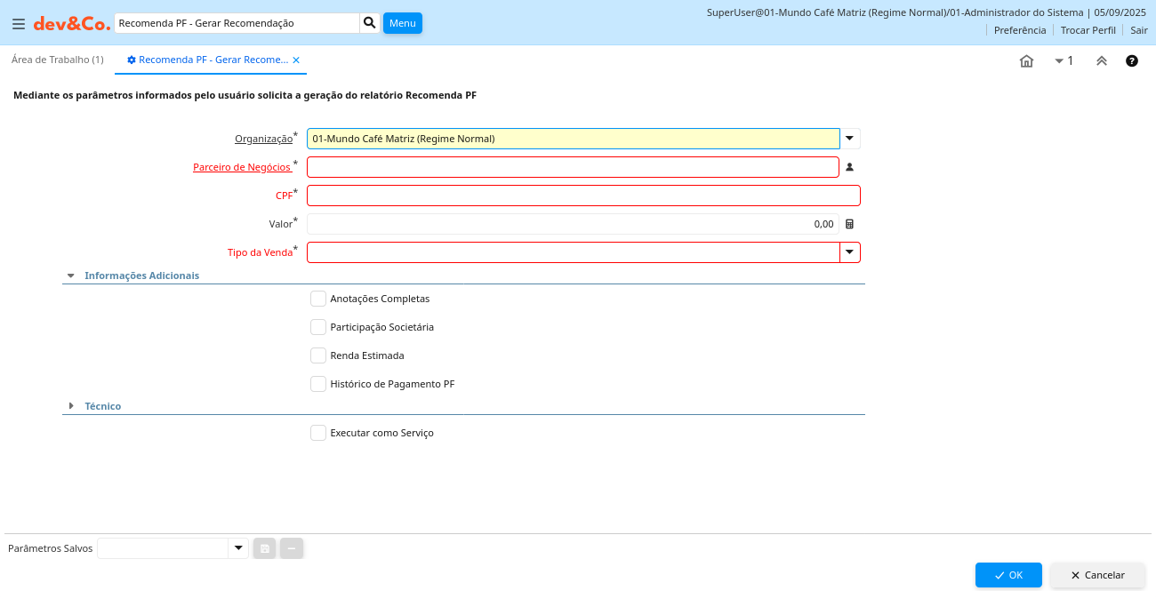The width and height of the screenshot is (1156, 599).
Task: Expand the Tipo da Venda dropdown
Action: [x=850, y=252]
